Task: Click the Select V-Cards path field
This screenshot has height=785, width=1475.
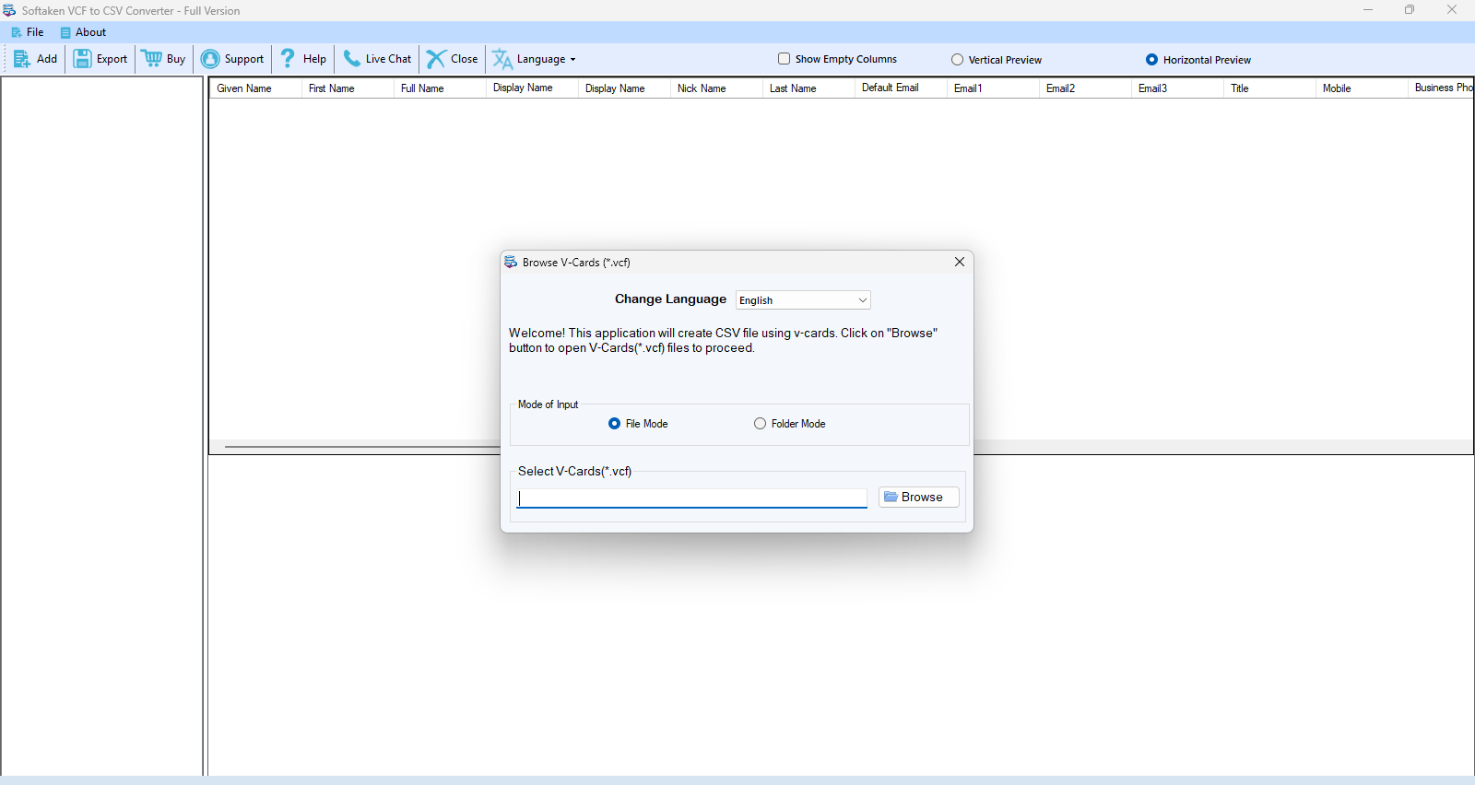Action: (691, 498)
